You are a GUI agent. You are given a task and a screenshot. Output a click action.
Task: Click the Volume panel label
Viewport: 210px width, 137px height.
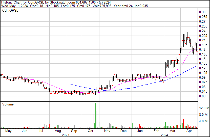pyautogui.click(x=8, y=104)
